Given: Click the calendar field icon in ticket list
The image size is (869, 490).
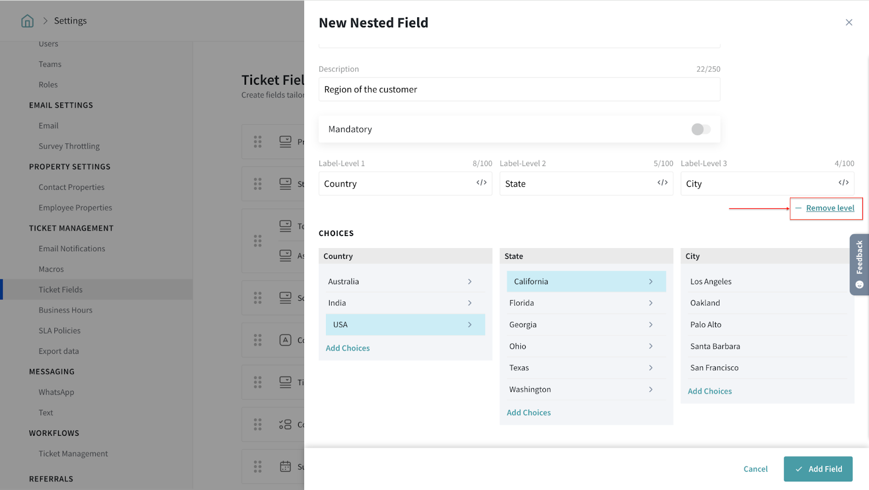Looking at the screenshot, I should tap(285, 466).
